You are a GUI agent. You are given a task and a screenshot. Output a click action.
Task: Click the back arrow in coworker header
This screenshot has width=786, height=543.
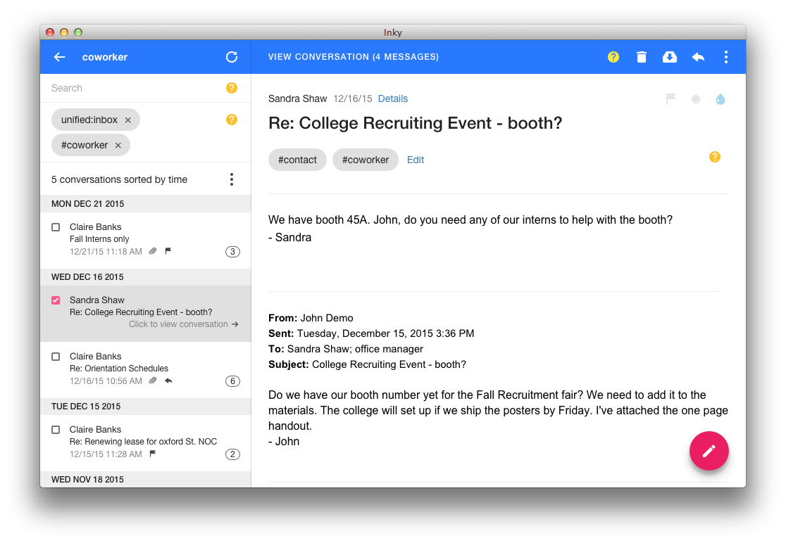click(60, 57)
